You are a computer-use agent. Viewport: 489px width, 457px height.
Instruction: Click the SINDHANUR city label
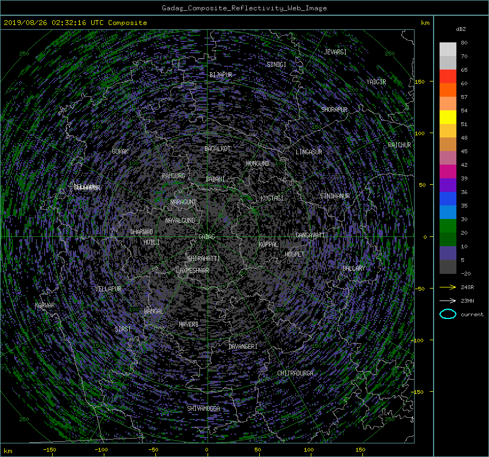335,196
